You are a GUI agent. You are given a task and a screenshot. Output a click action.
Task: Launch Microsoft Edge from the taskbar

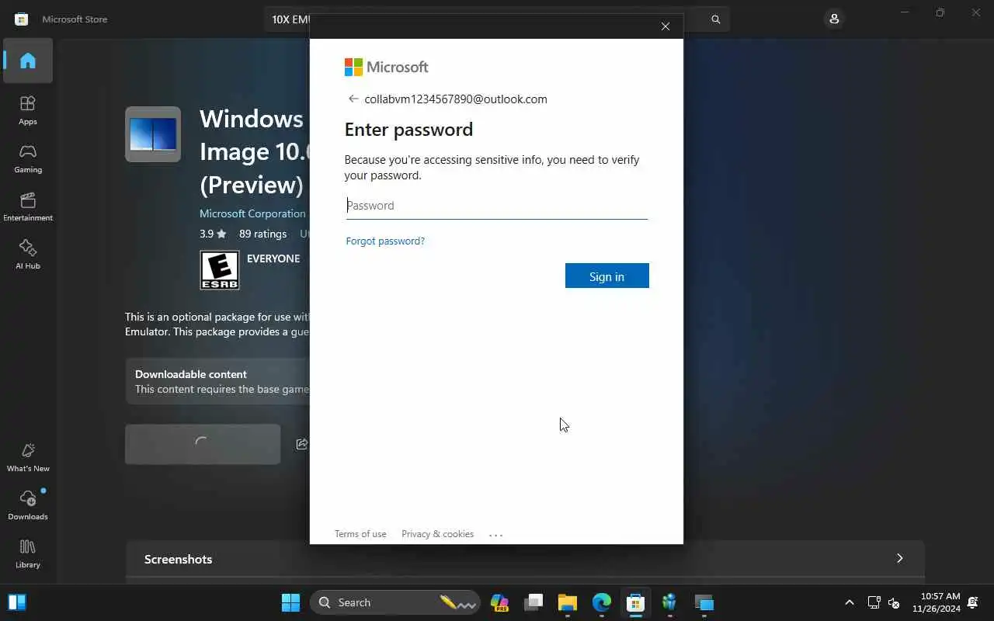pyautogui.click(x=602, y=602)
